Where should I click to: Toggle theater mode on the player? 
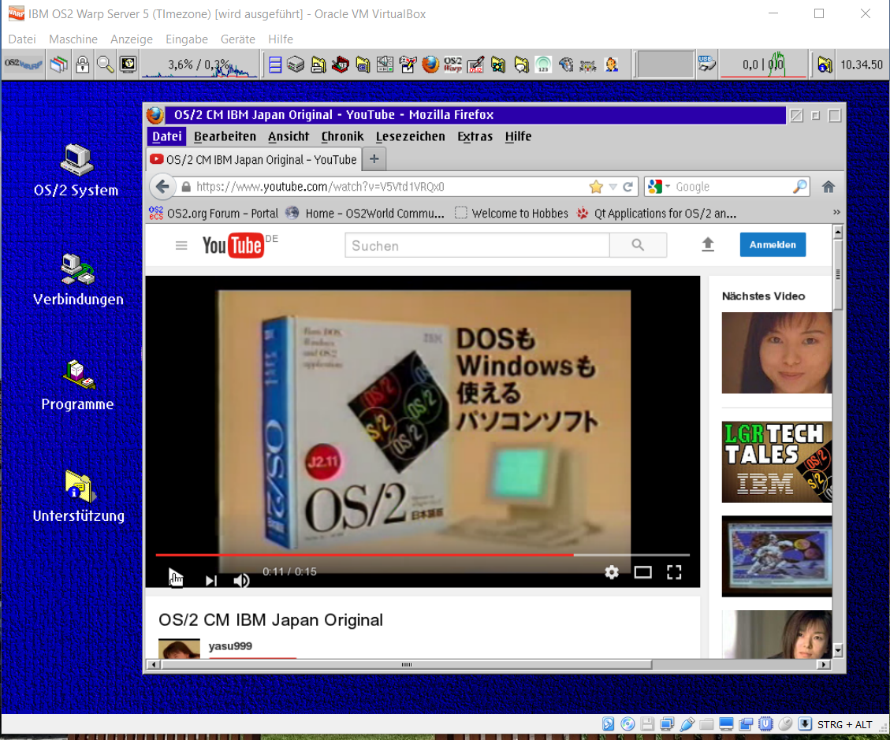point(642,572)
